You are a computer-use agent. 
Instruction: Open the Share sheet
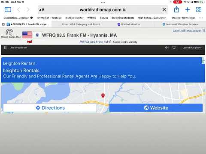(176, 9)
